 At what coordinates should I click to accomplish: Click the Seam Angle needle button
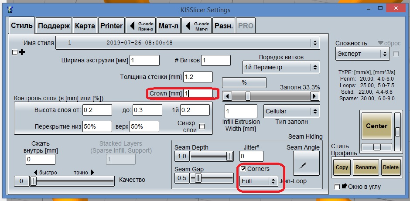pos(306,163)
